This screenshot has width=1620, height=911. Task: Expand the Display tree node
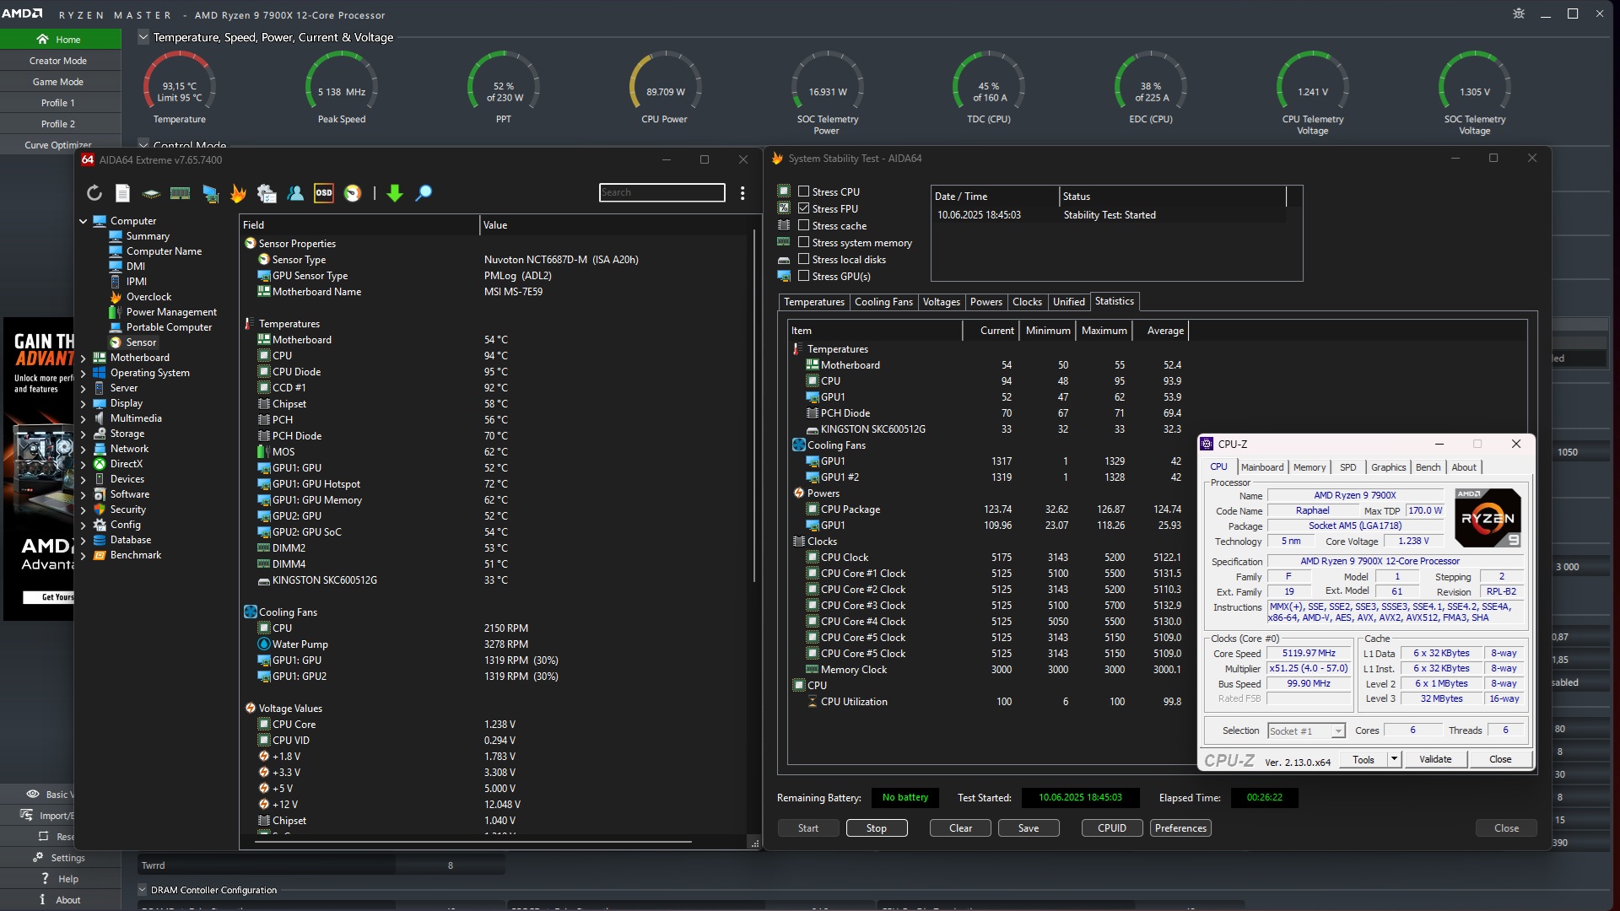click(84, 403)
